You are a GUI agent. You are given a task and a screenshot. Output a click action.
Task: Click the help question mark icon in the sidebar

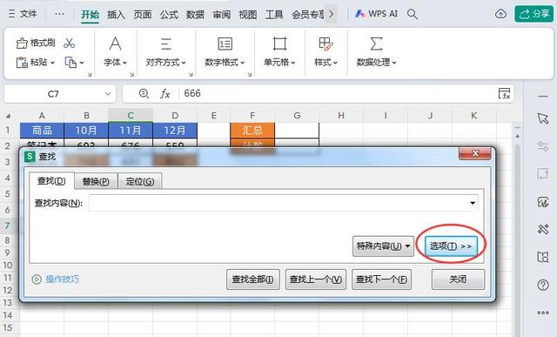point(543,285)
